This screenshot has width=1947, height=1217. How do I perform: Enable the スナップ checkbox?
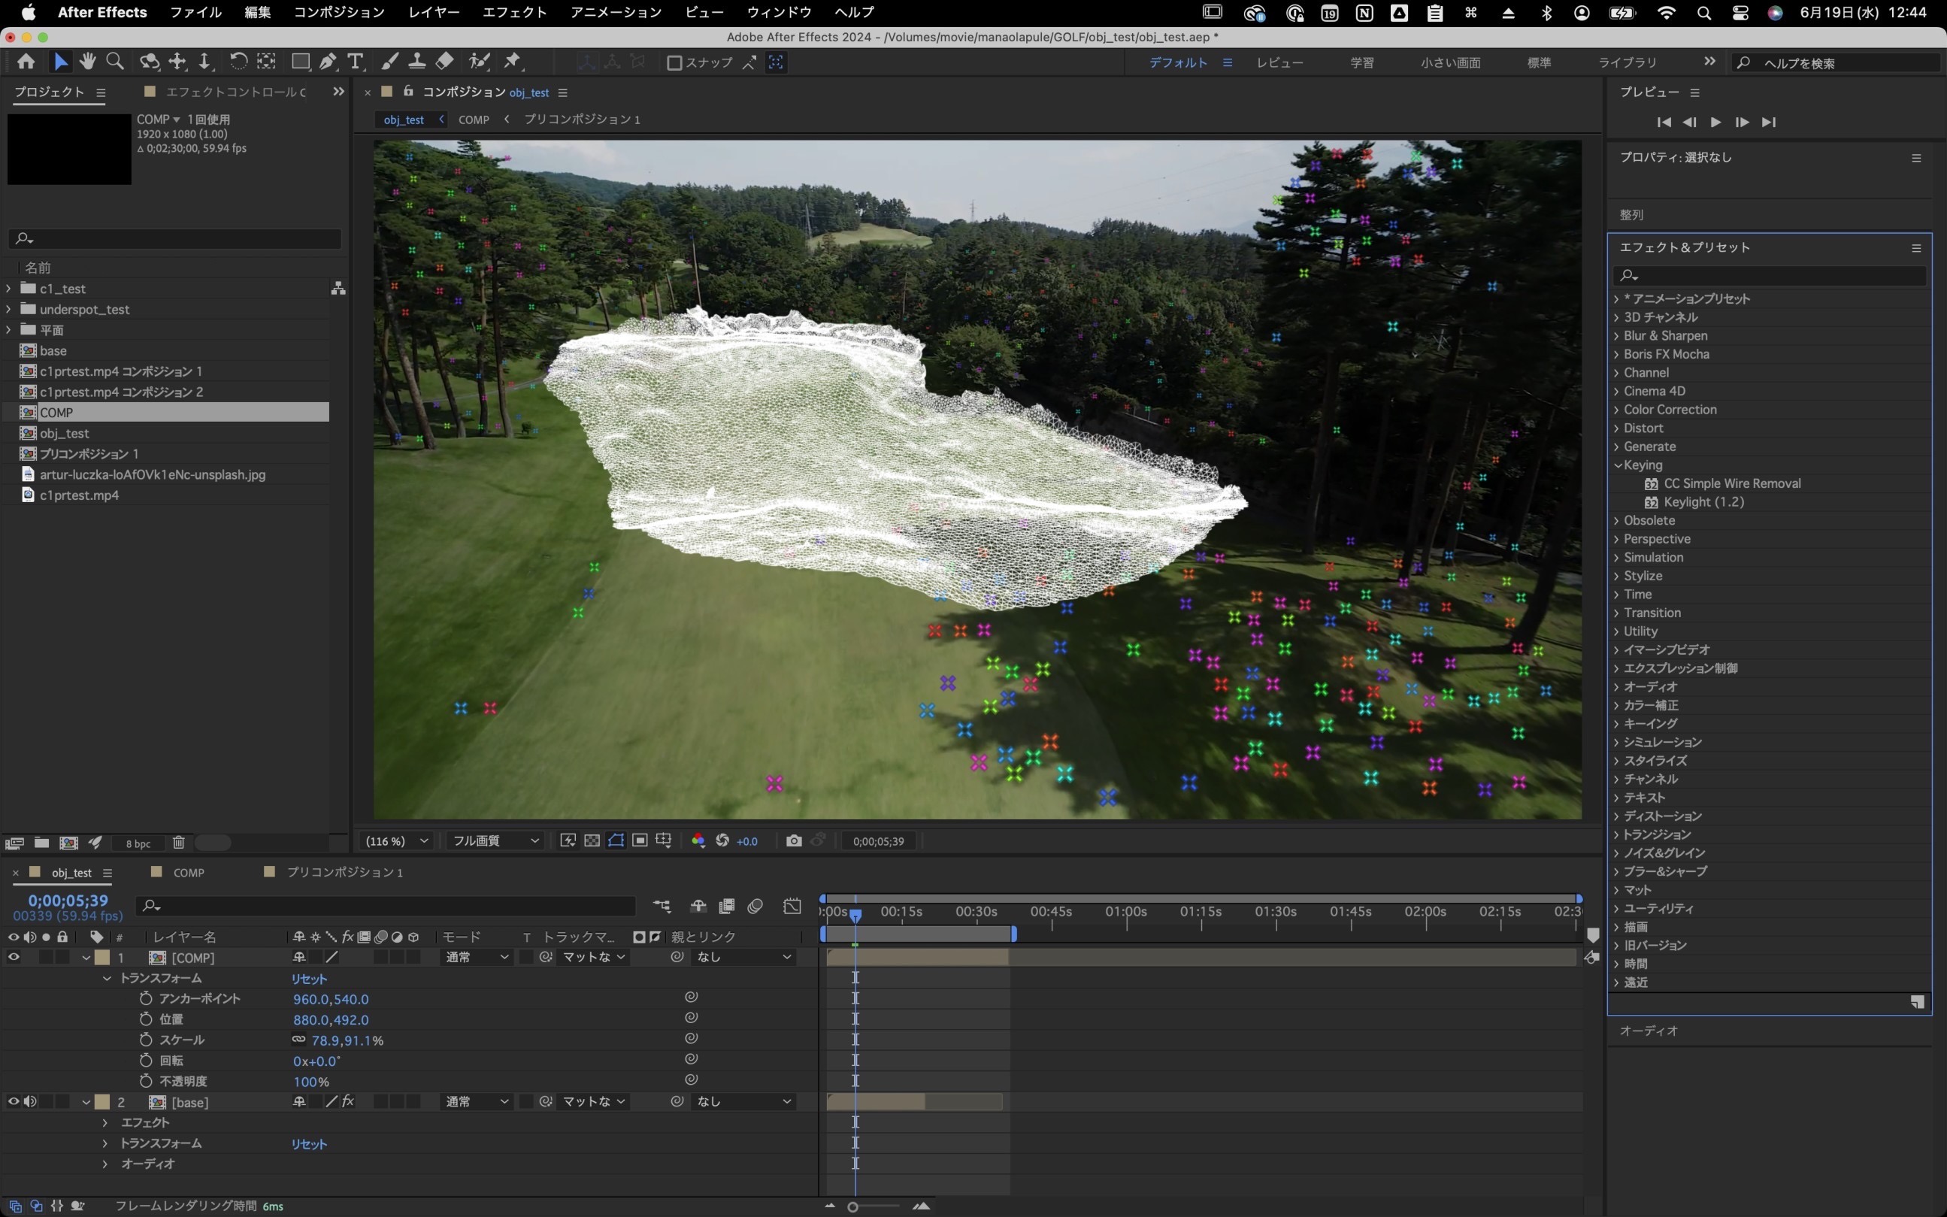[x=675, y=63]
